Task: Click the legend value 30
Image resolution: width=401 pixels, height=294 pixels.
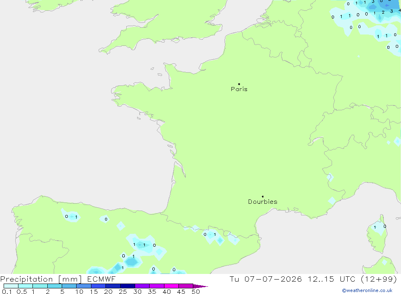Action: tap(138, 292)
